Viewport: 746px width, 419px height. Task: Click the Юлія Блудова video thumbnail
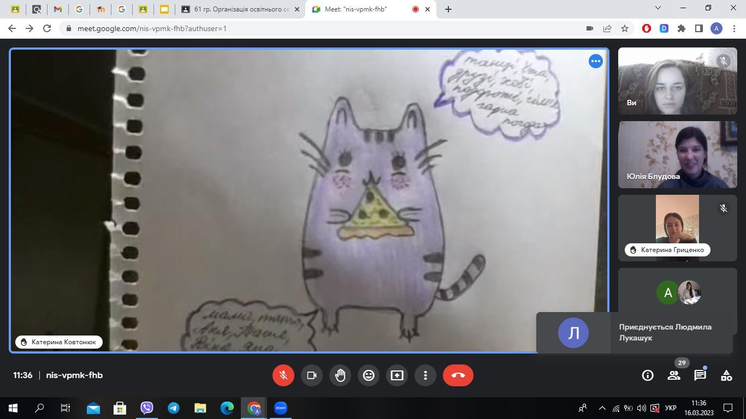677,154
